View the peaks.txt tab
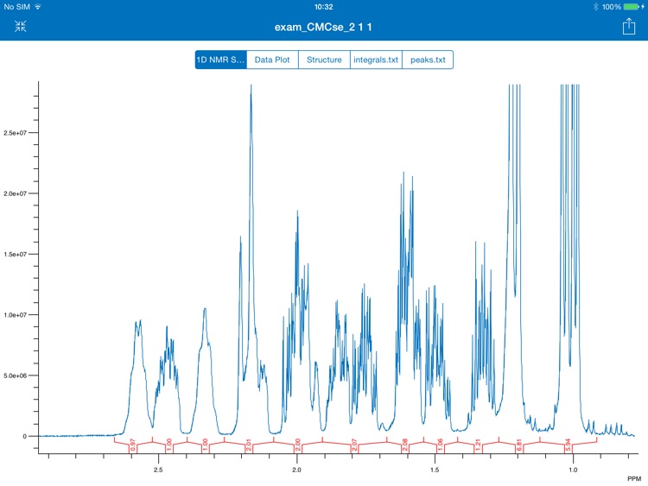The image size is (648, 486). (428, 60)
